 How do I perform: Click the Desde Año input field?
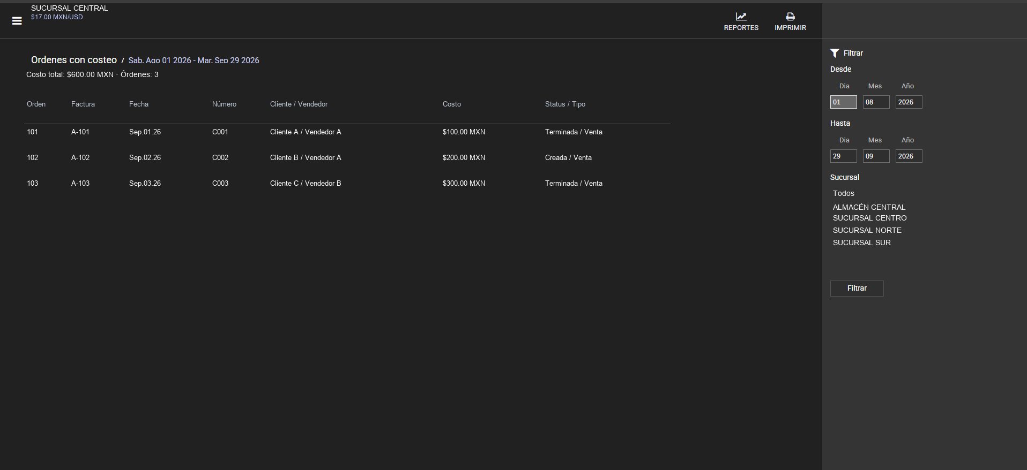909,102
